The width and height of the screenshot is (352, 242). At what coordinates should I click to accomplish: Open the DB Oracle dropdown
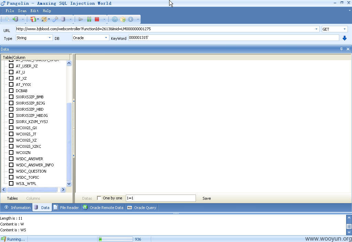[106, 38]
